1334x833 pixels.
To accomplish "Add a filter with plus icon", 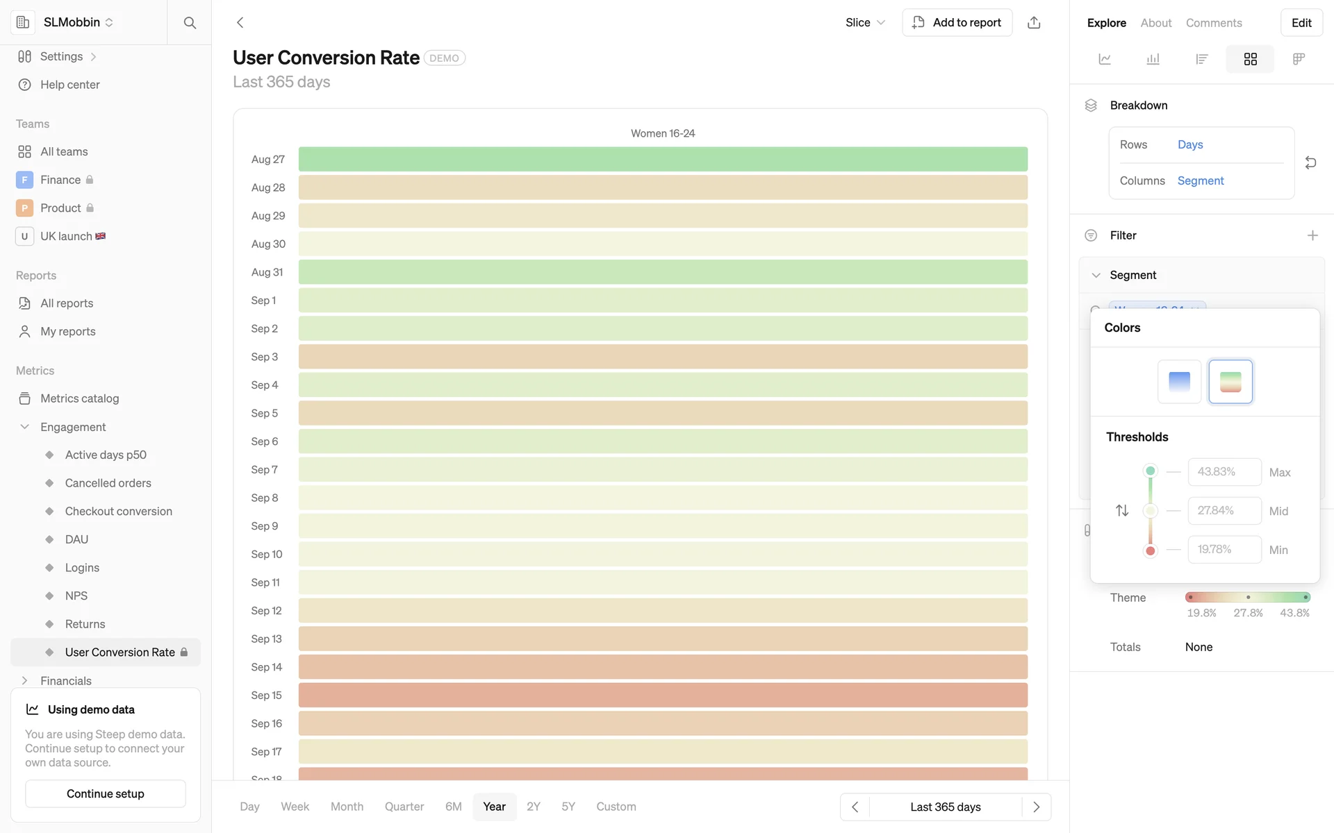I will point(1312,235).
